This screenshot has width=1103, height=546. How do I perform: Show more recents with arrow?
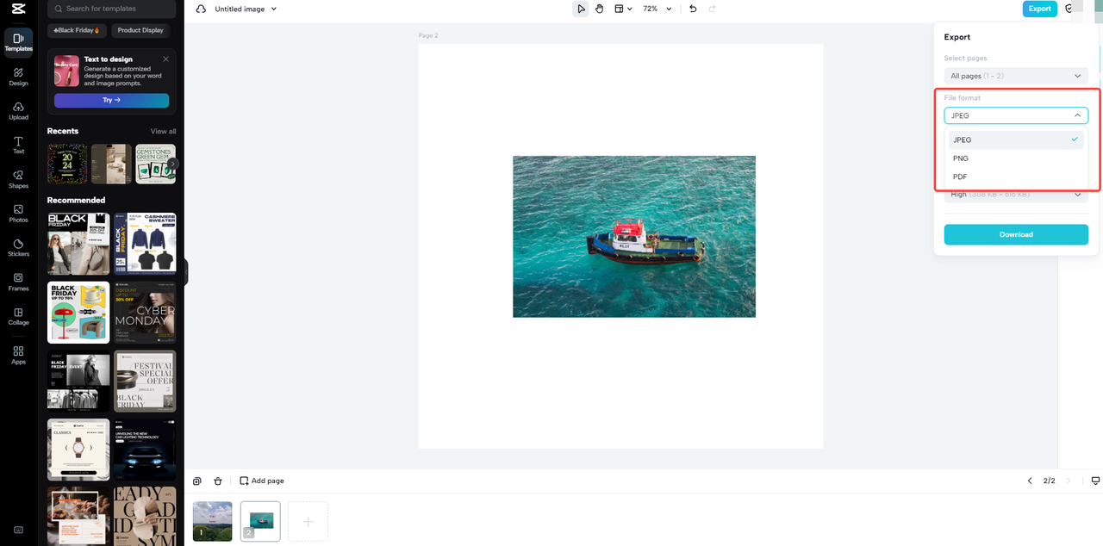click(x=172, y=164)
